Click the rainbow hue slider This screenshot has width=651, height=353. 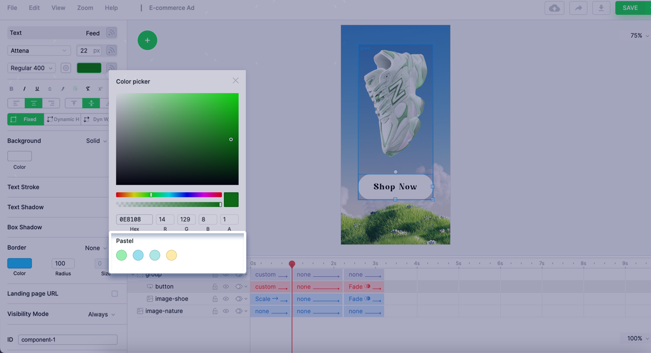click(x=169, y=195)
